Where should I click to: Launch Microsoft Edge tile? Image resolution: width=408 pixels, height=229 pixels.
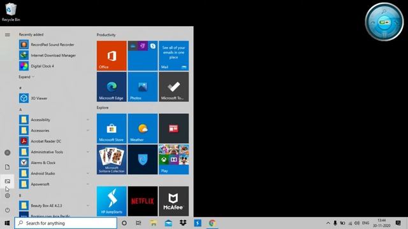coord(112,87)
